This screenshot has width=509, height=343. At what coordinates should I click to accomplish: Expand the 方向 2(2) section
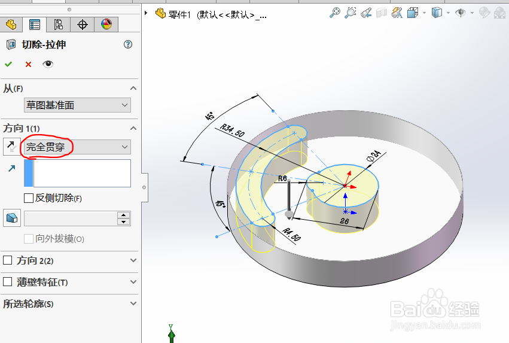click(x=133, y=260)
